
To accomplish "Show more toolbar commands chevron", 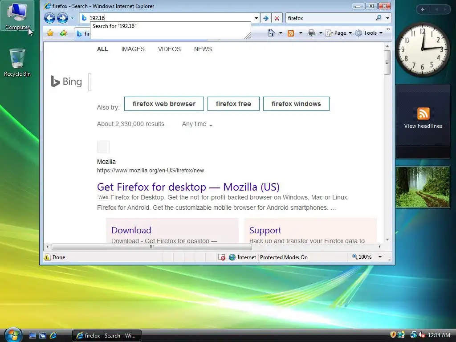I will pos(388,29).
